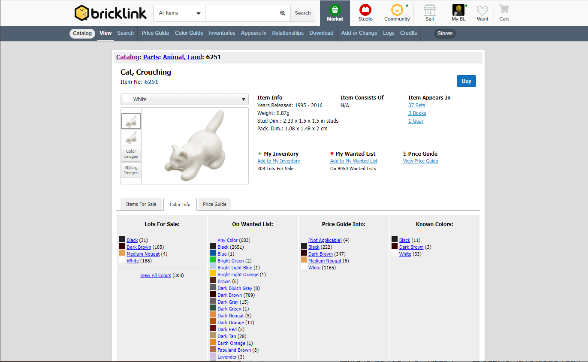Click the blue Buy button
The width and height of the screenshot is (588, 362).
[466, 81]
